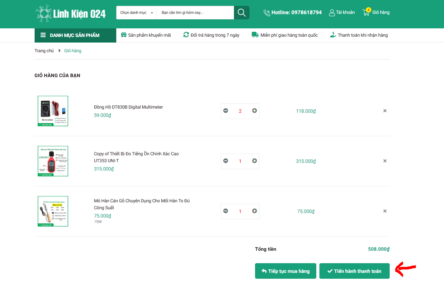Screen dimensions: 444x286
Task: Click the Tiếp tục mua hàng button
Action: click(286, 271)
